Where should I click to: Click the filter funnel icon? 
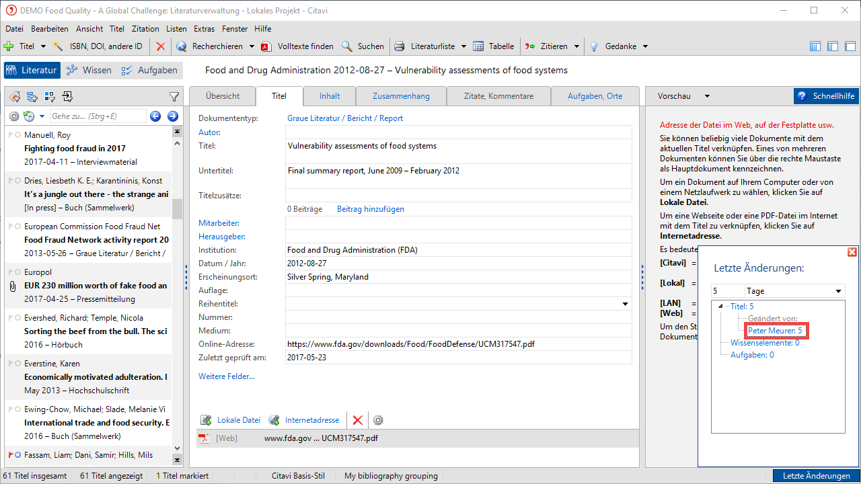(x=174, y=97)
